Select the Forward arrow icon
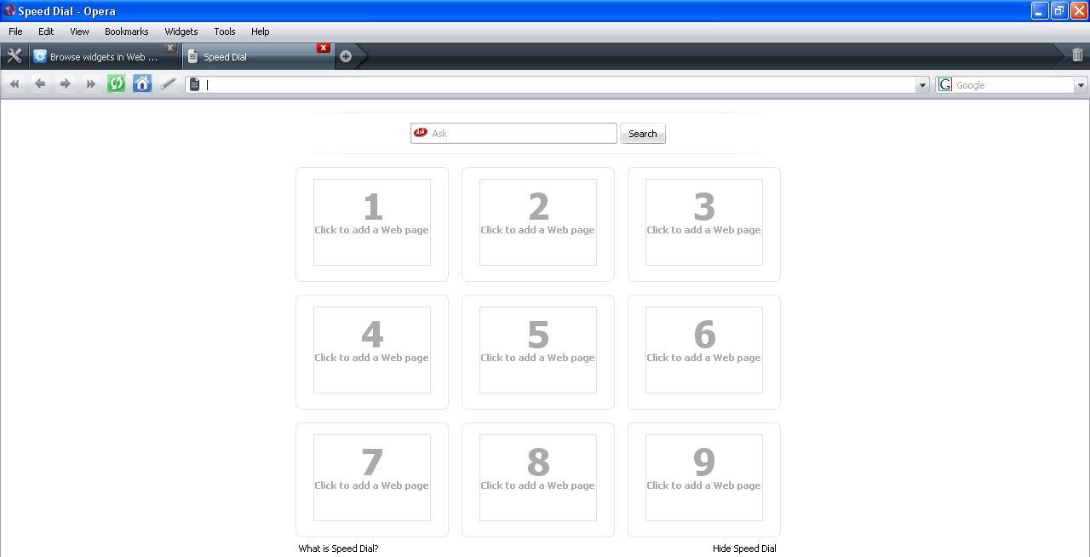The width and height of the screenshot is (1090, 557). (65, 83)
